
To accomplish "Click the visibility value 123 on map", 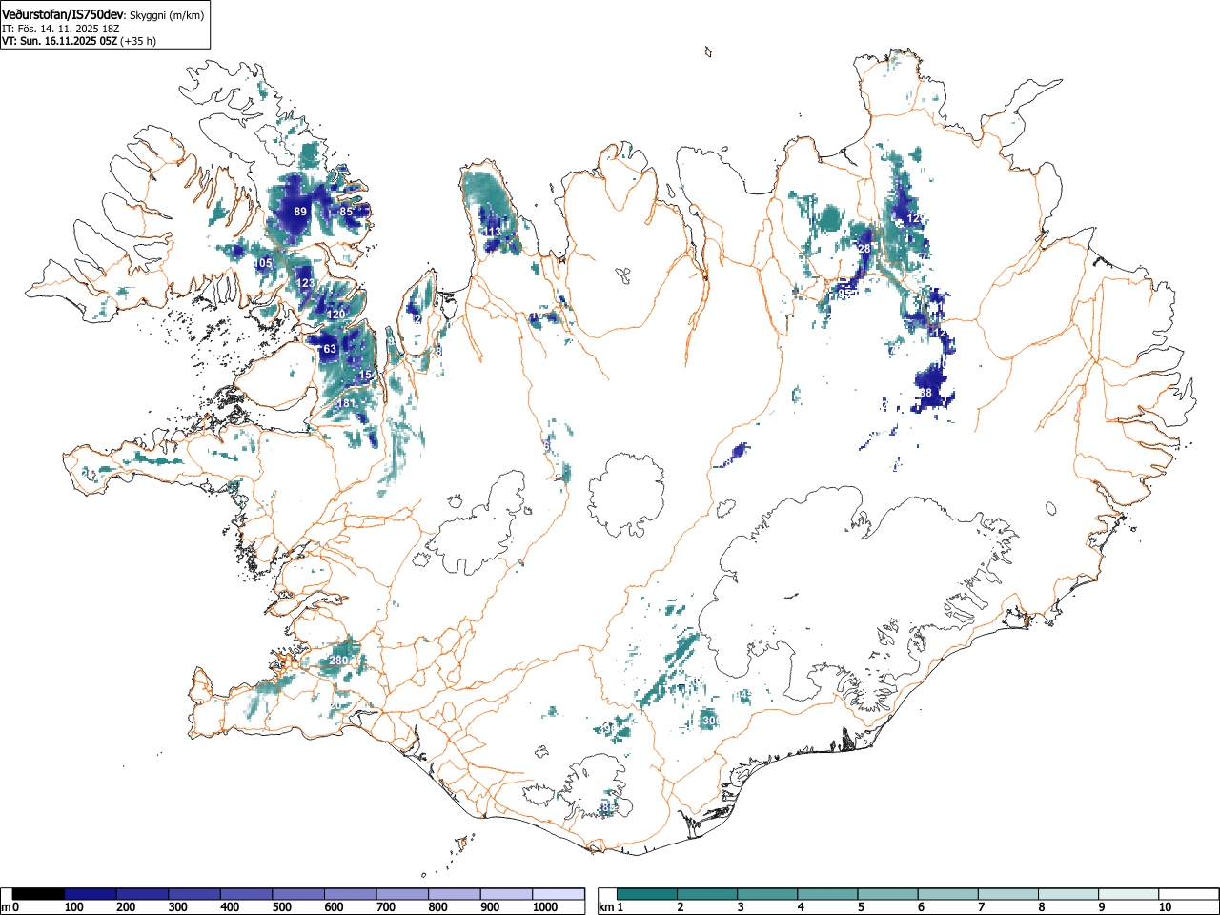I will click(x=305, y=284).
